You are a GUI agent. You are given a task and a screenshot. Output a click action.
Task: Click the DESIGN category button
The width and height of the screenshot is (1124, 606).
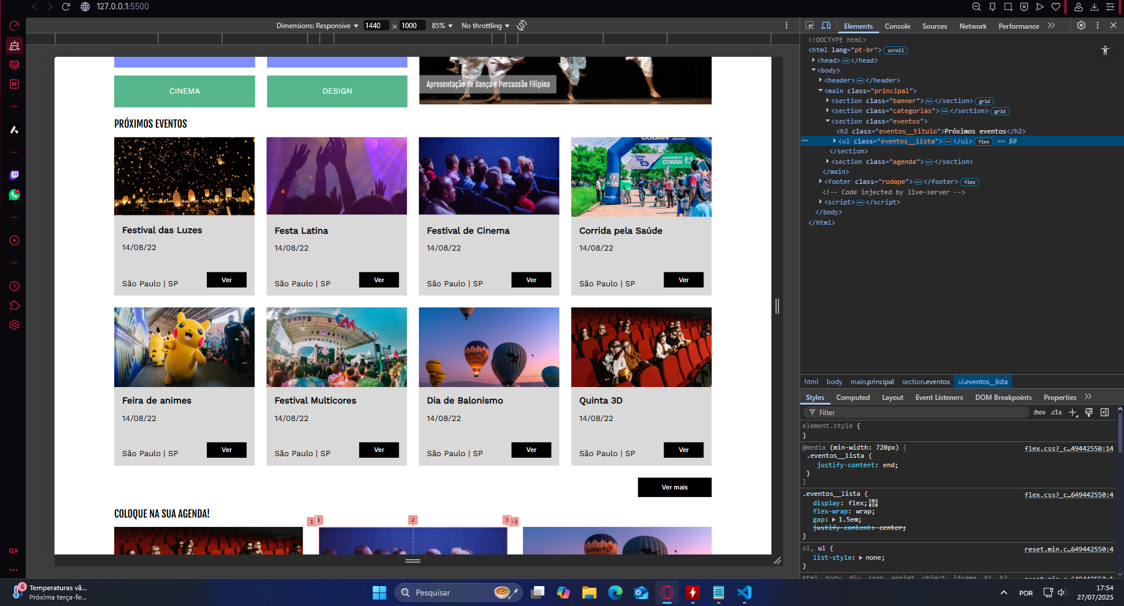tap(337, 91)
